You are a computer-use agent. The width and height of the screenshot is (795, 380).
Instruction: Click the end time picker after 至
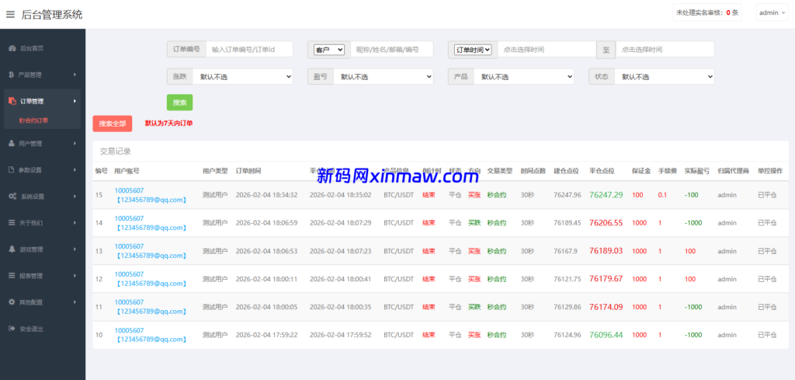[x=665, y=49]
